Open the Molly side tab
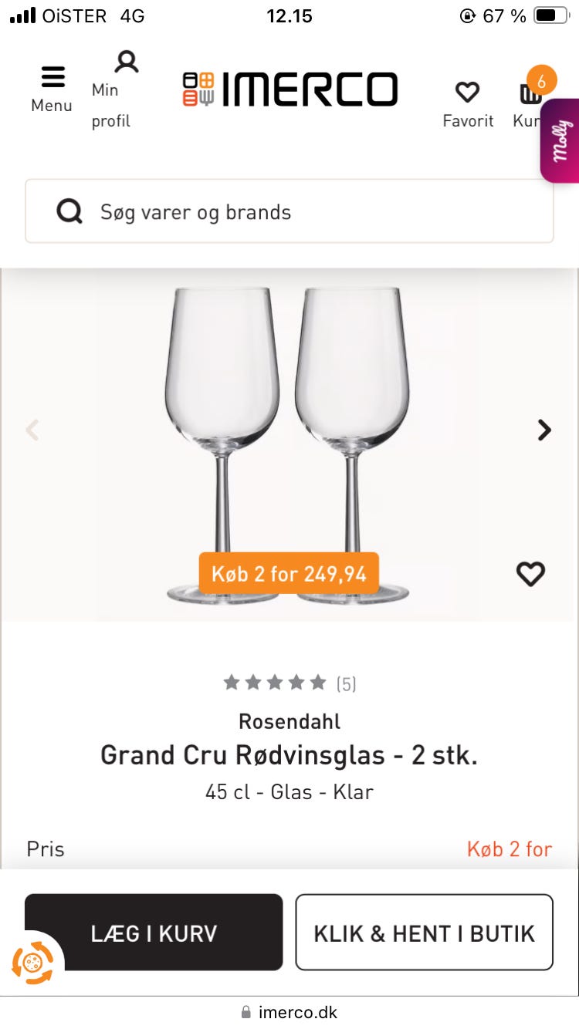The image size is (579, 1029). coord(560,140)
